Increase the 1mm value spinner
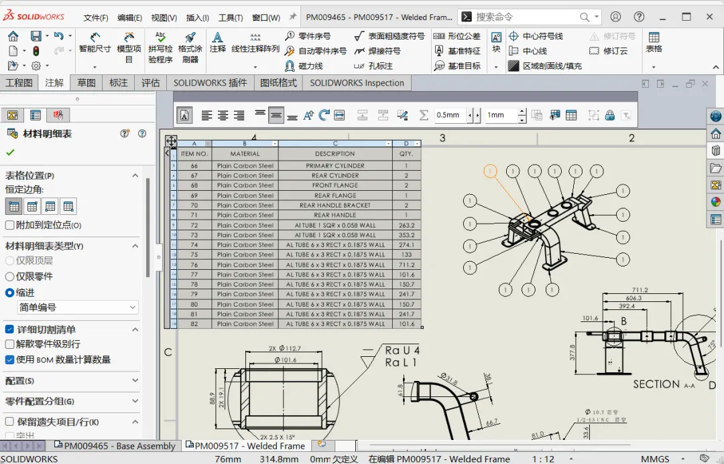 pos(522,112)
